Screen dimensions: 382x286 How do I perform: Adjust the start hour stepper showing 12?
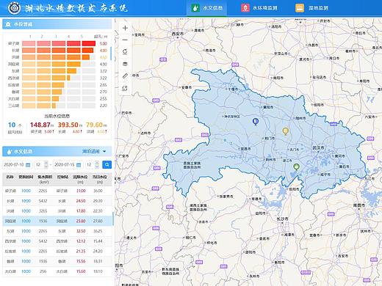pos(46,165)
